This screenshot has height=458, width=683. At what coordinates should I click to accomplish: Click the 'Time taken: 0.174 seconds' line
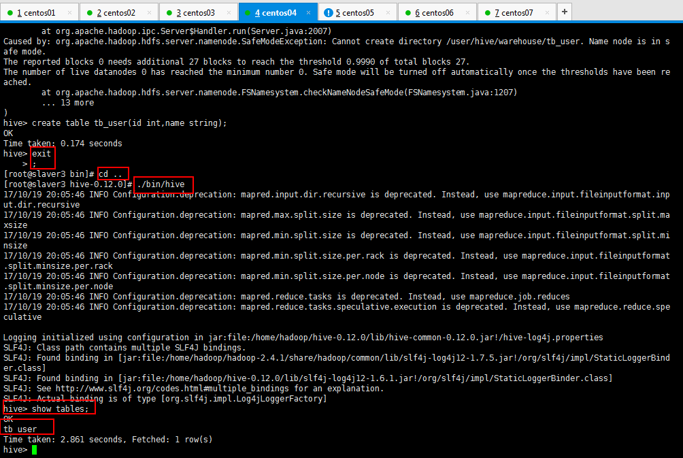(x=63, y=144)
